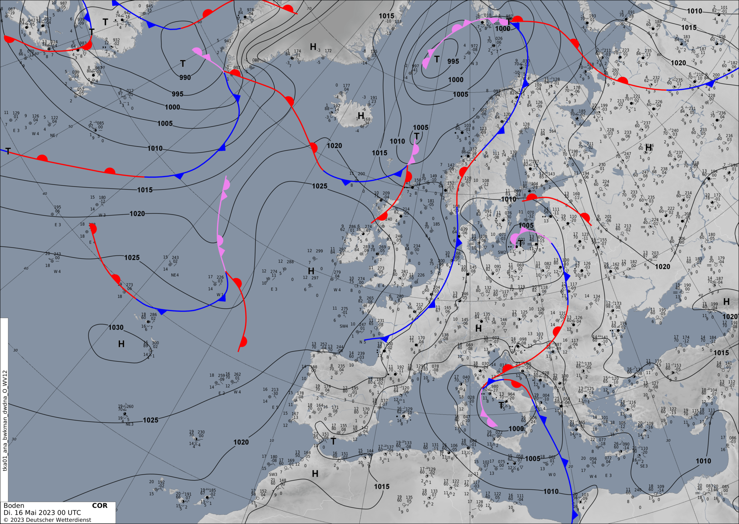739x524 pixels.
Task: Click the T above the Norwegian coast occlusion
Action: tap(417, 136)
